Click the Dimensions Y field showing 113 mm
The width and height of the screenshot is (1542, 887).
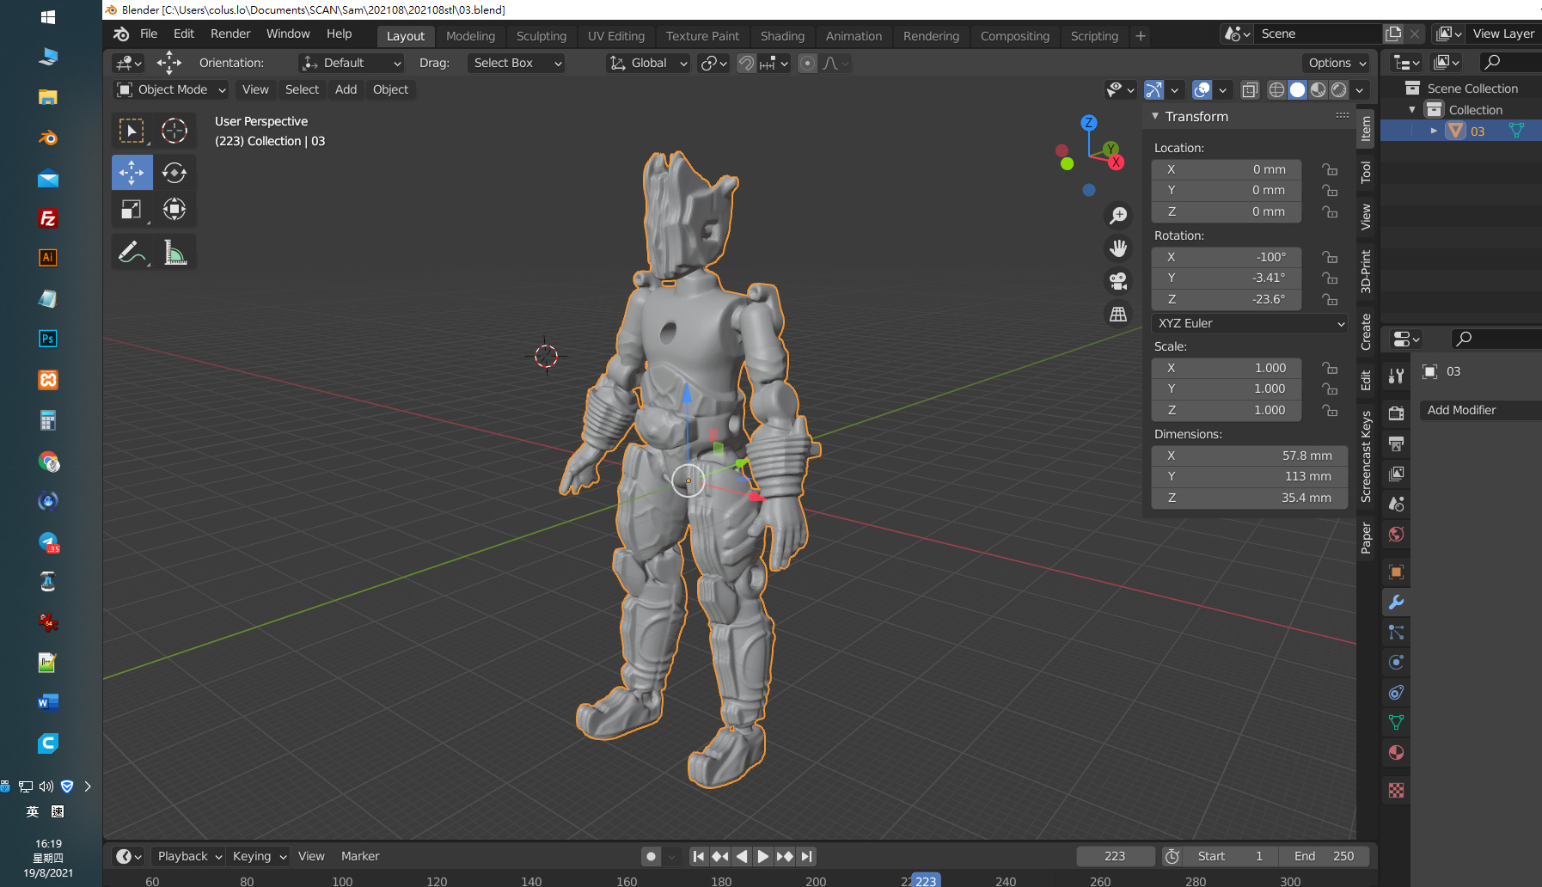click(1250, 476)
